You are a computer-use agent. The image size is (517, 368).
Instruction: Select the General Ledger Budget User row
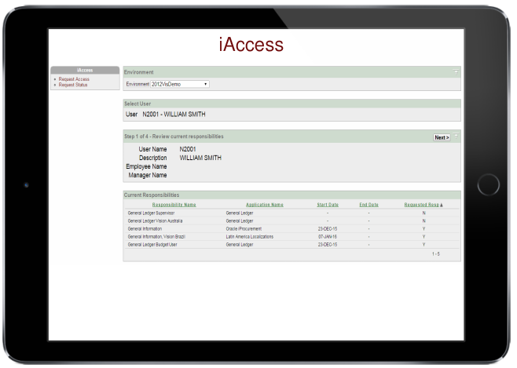point(159,245)
